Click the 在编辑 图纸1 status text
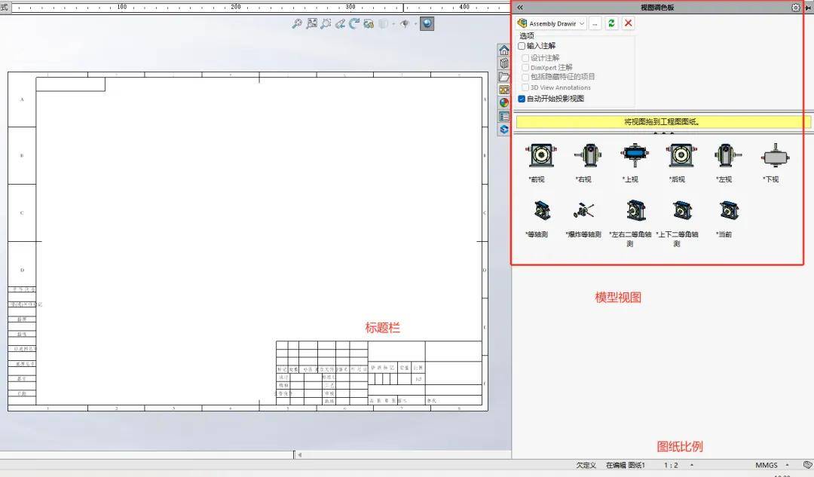 click(626, 465)
